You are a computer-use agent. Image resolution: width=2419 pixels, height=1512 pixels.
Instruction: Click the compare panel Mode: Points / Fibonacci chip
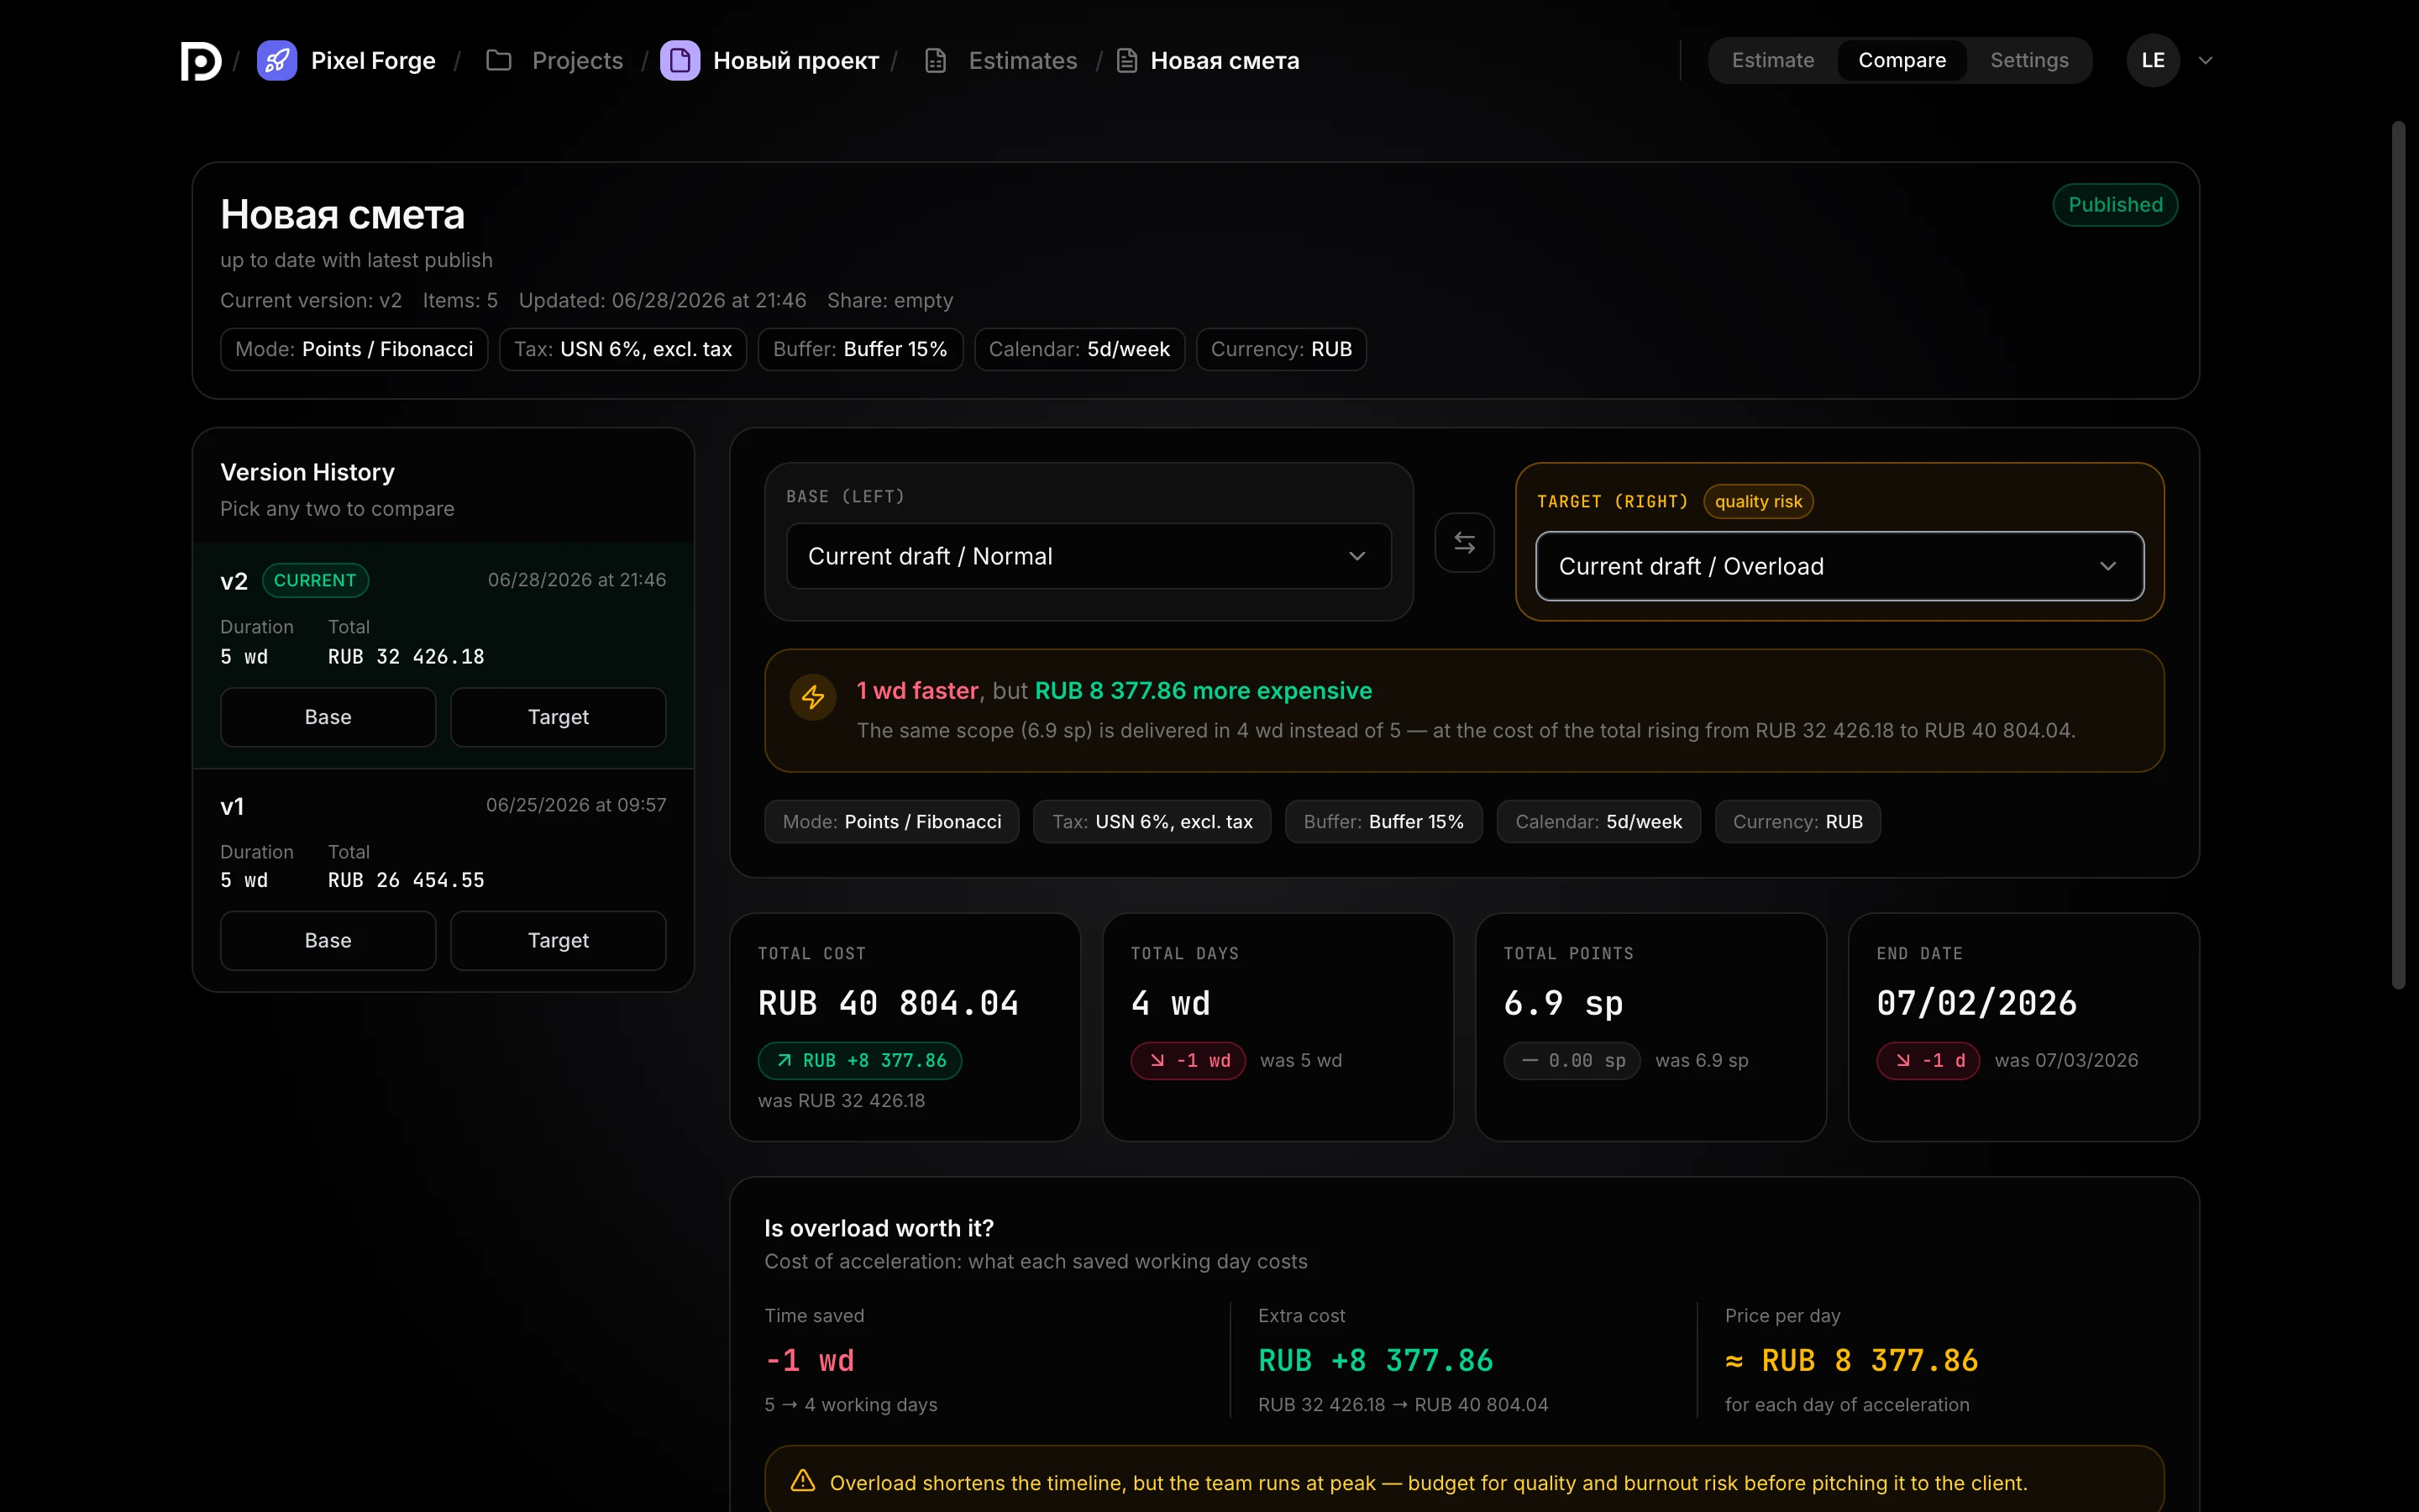[892, 821]
